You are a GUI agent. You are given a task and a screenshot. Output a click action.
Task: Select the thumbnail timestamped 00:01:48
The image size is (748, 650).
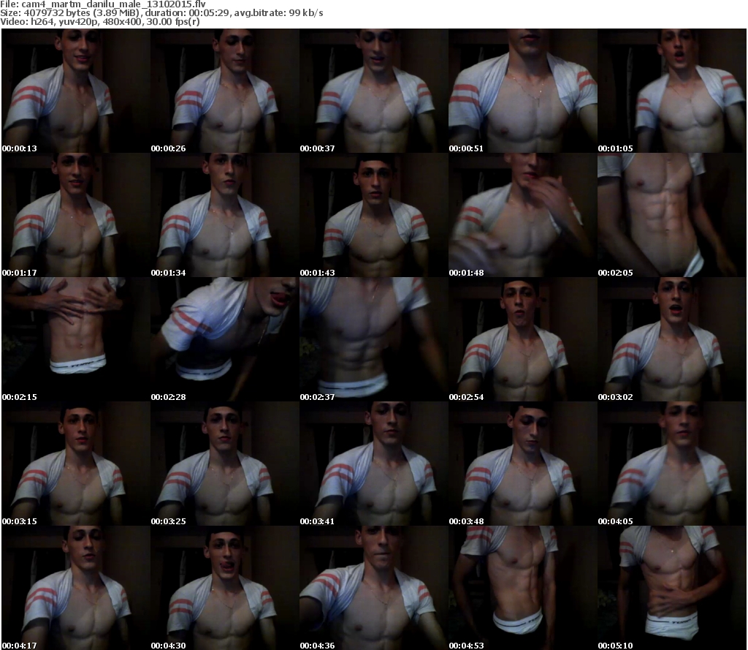pos(523,215)
